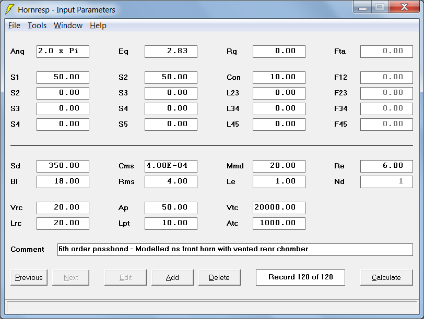The height and width of the screenshot is (319, 424).
Task: Click the F34 field
Action: coord(387,109)
